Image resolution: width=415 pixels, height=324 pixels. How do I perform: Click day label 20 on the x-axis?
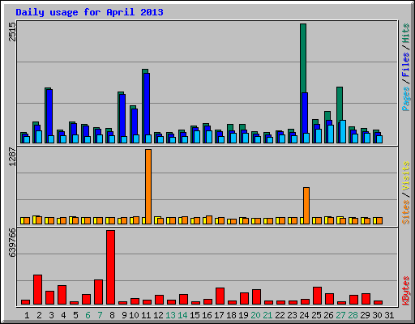[255, 315]
